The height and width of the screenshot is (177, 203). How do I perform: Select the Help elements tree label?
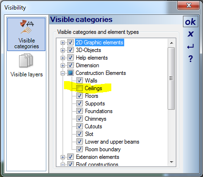click(x=92, y=58)
